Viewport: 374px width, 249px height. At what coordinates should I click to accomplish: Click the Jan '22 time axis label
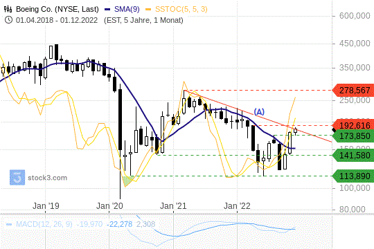pyautogui.click(x=237, y=206)
